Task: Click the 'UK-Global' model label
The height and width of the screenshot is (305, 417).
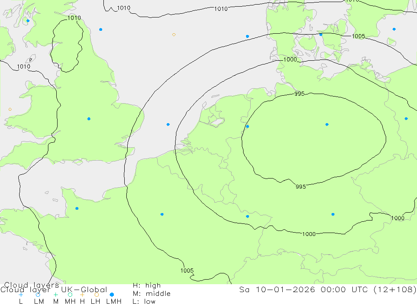Action: coord(84,290)
